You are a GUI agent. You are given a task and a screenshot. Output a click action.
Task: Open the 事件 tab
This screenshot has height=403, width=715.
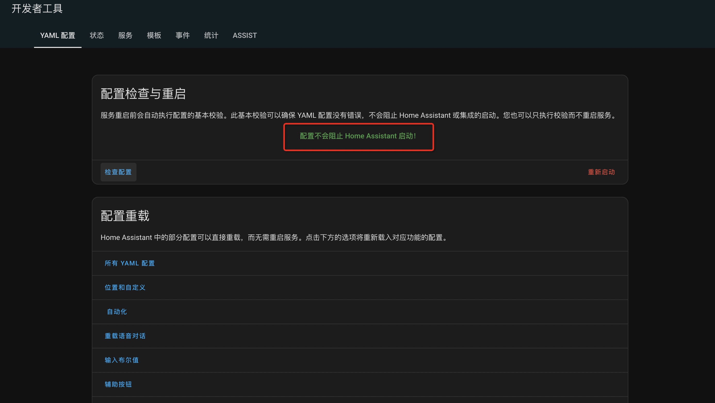coord(182,36)
